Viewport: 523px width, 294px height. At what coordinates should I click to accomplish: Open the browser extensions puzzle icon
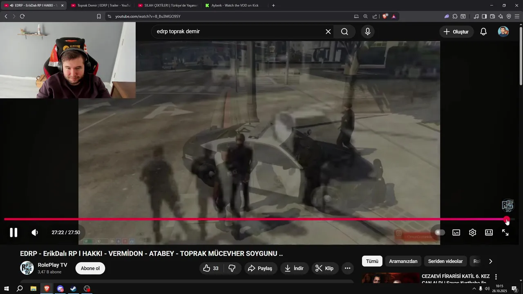pyautogui.click(x=455, y=16)
